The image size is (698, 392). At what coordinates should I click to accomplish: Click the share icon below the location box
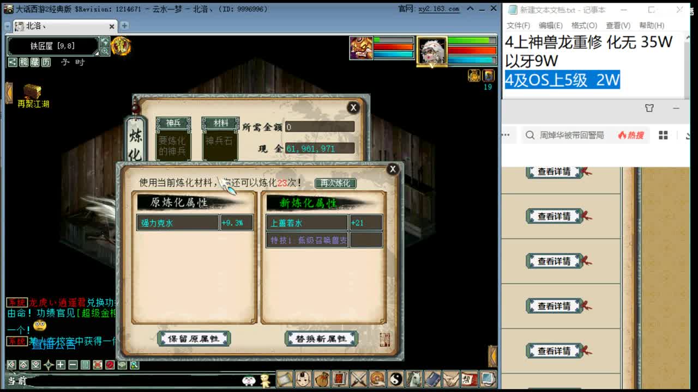[13, 62]
